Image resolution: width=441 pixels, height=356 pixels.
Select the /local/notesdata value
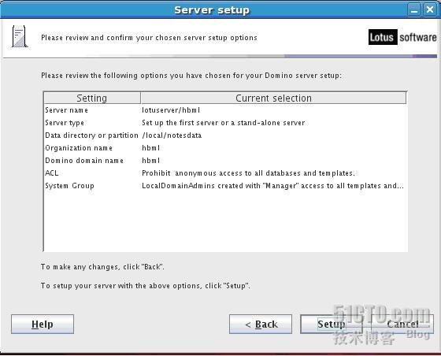tap(172, 135)
